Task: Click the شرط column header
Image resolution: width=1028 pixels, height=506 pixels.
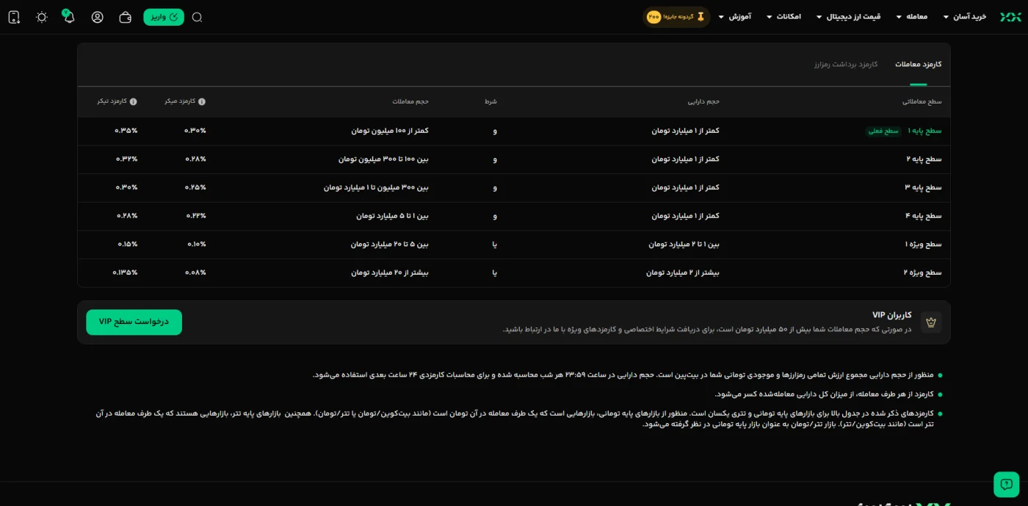Action: [491, 101]
